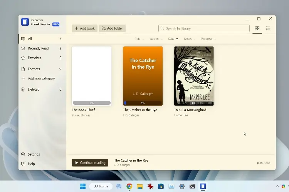Expand the Formats chevron

coord(60,69)
